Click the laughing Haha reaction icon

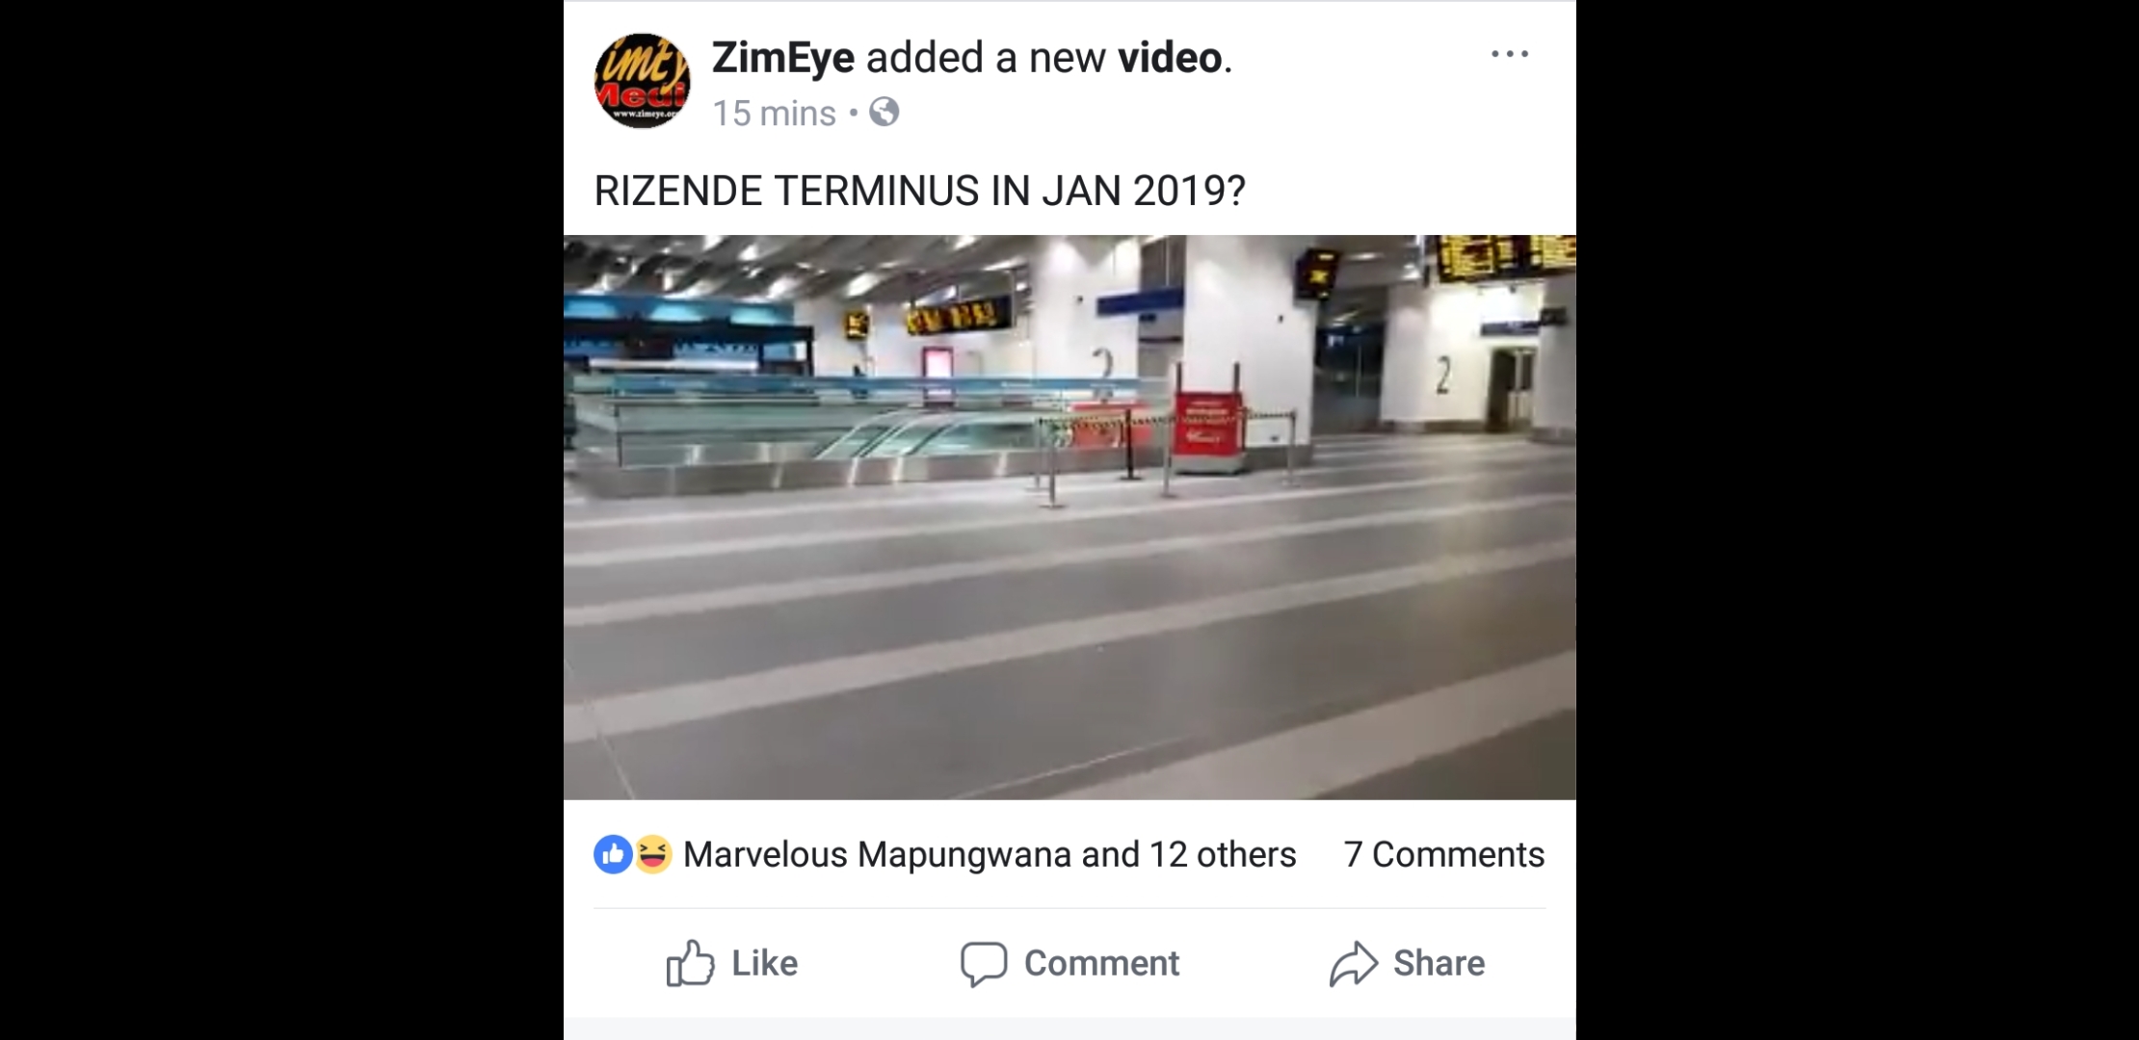click(652, 854)
